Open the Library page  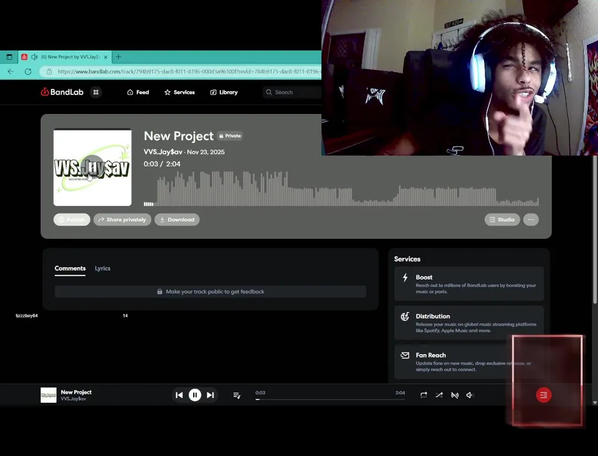(224, 92)
